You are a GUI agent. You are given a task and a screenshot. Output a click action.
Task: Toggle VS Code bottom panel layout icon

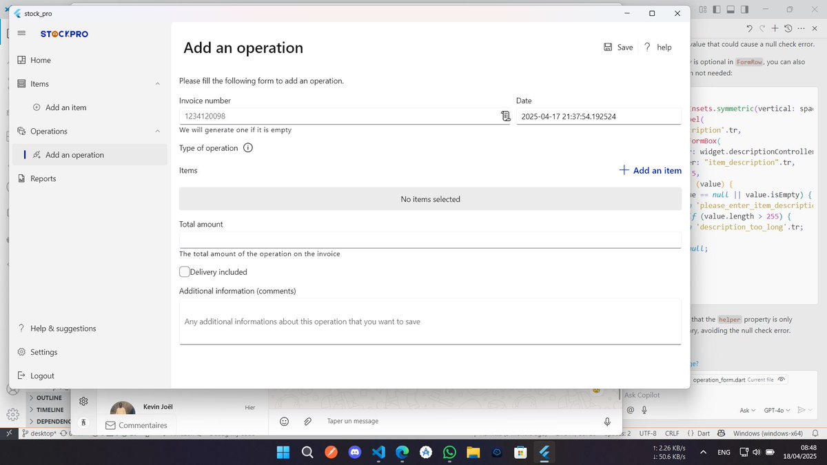(731, 10)
